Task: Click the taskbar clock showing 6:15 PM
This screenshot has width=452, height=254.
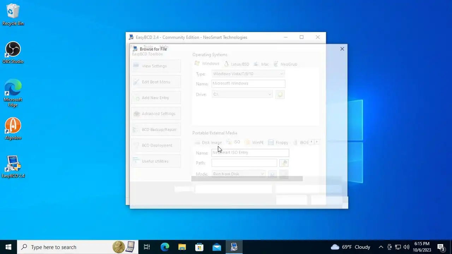Action: click(x=422, y=247)
